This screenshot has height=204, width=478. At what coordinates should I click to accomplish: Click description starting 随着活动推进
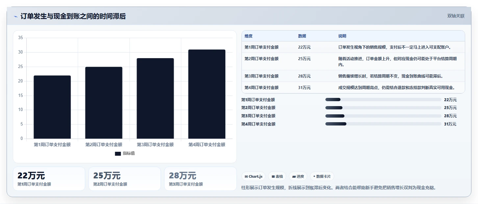click(x=397, y=62)
